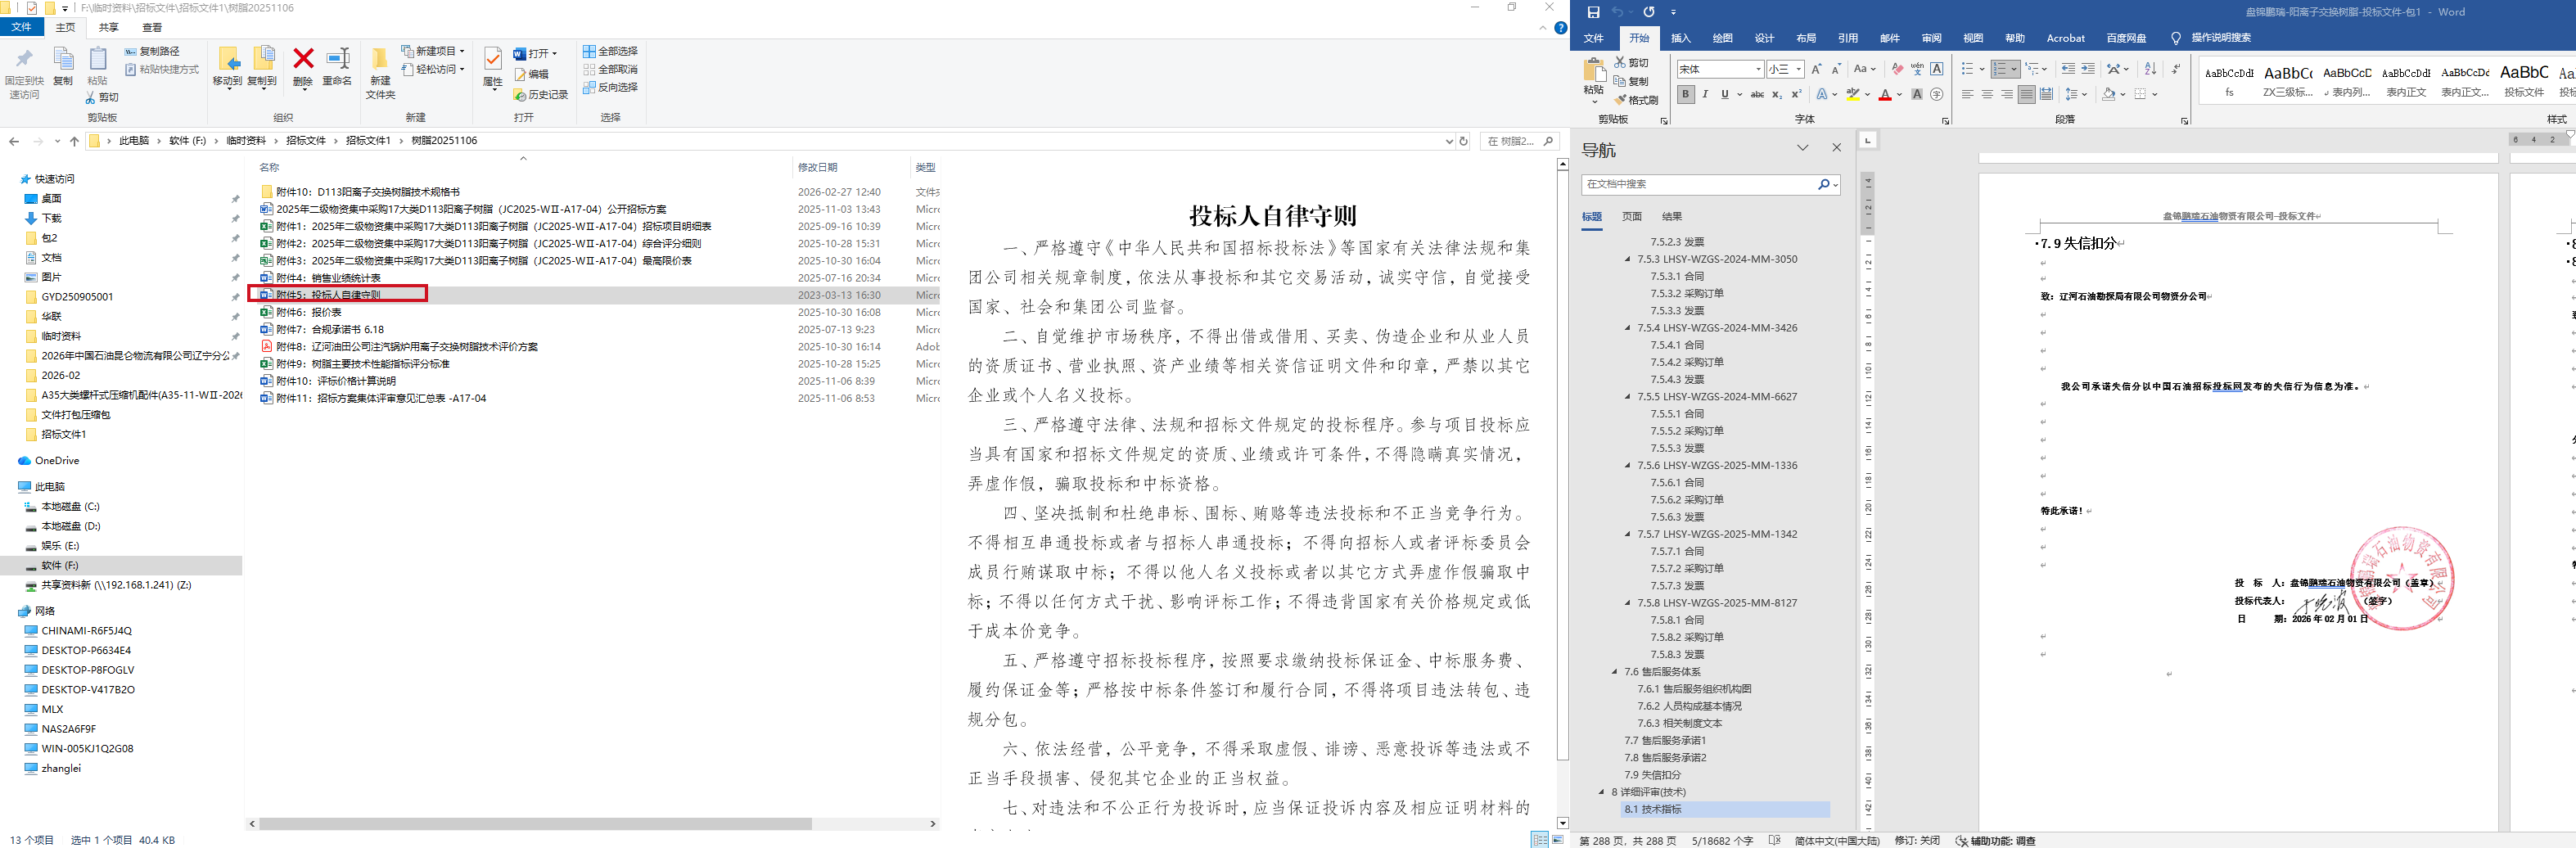Open Properties (属性) icon in Explorer ribbon
The height and width of the screenshot is (848, 2576).
492,59
